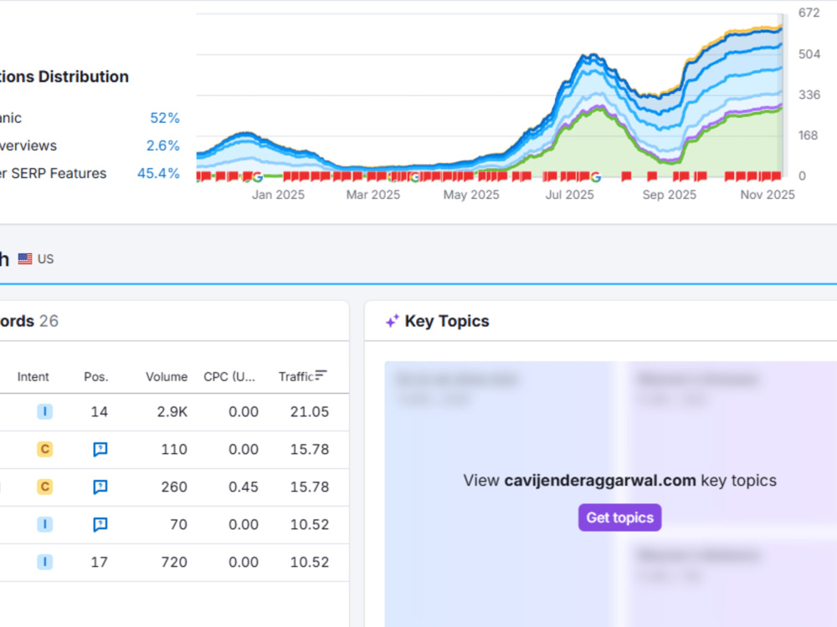Click the Google update marker near Jan 2025
837x627 pixels.
(x=257, y=177)
